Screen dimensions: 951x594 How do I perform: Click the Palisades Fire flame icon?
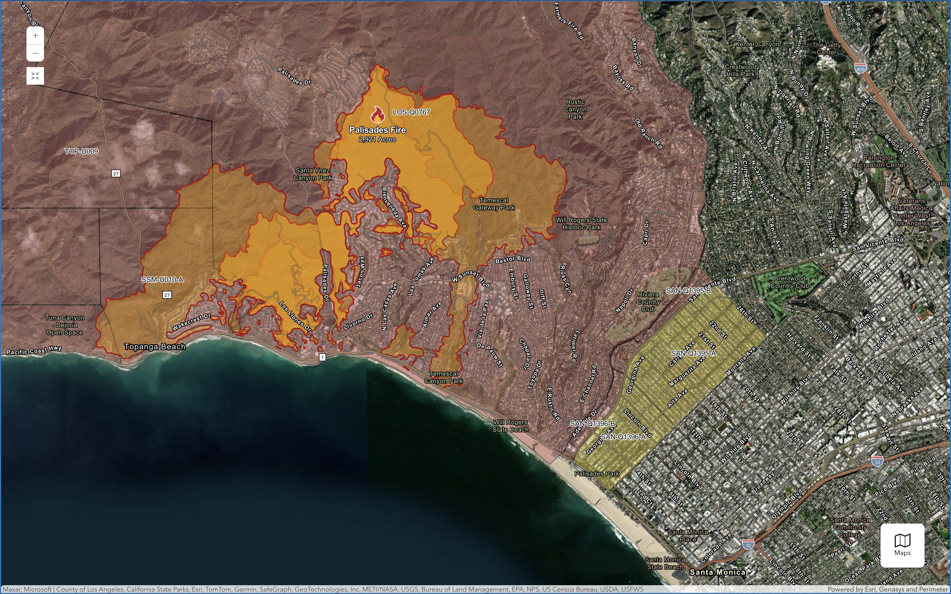point(378,115)
